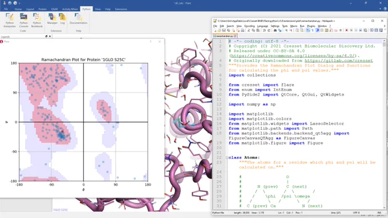
Task: Click the Save All icon in Notepad++
Action: [228, 30]
